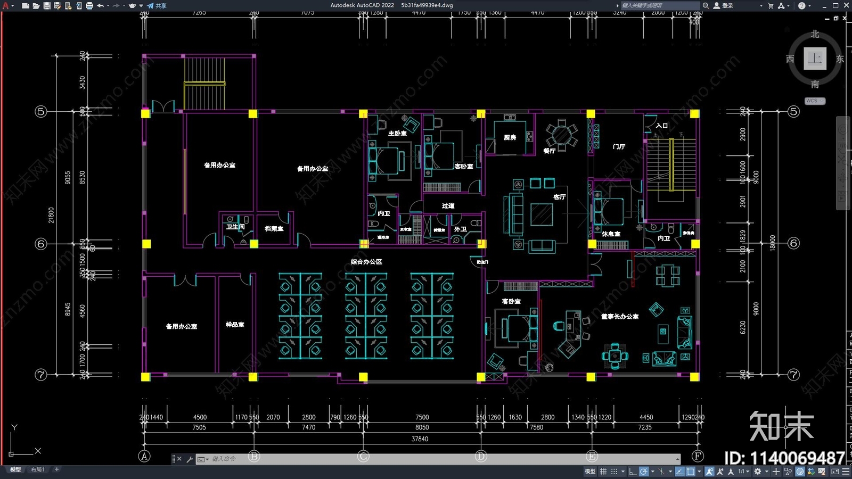Toggle snap mode in status bar
Image resolution: width=852 pixels, height=479 pixels.
[x=614, y=472]
